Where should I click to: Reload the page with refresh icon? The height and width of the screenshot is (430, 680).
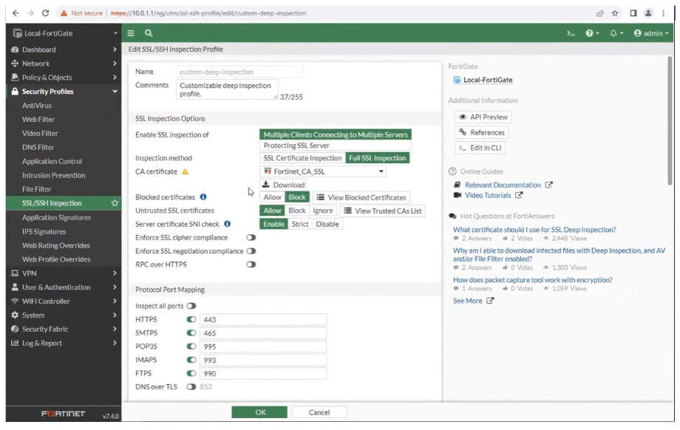(46, 13)
